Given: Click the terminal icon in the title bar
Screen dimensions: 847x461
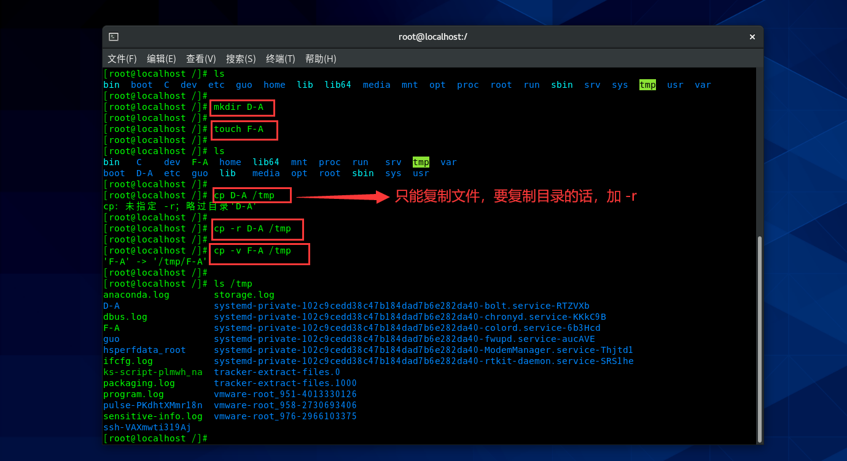Looking at the screenshot, I should [x=114, y=37].
